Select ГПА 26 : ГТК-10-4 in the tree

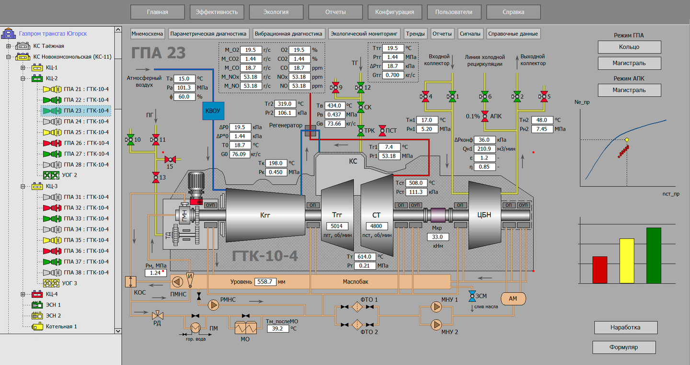pyautogui.click(x=86, y=143)
